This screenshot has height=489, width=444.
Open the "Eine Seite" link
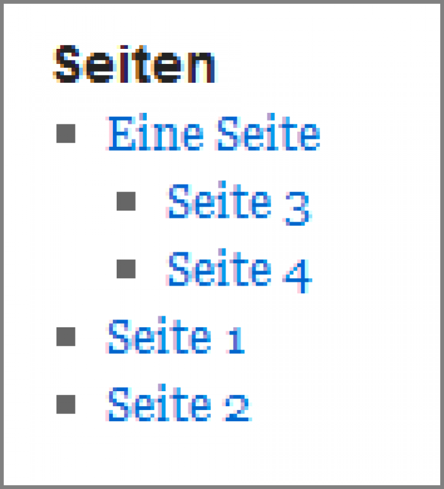[x=213, y=135]
